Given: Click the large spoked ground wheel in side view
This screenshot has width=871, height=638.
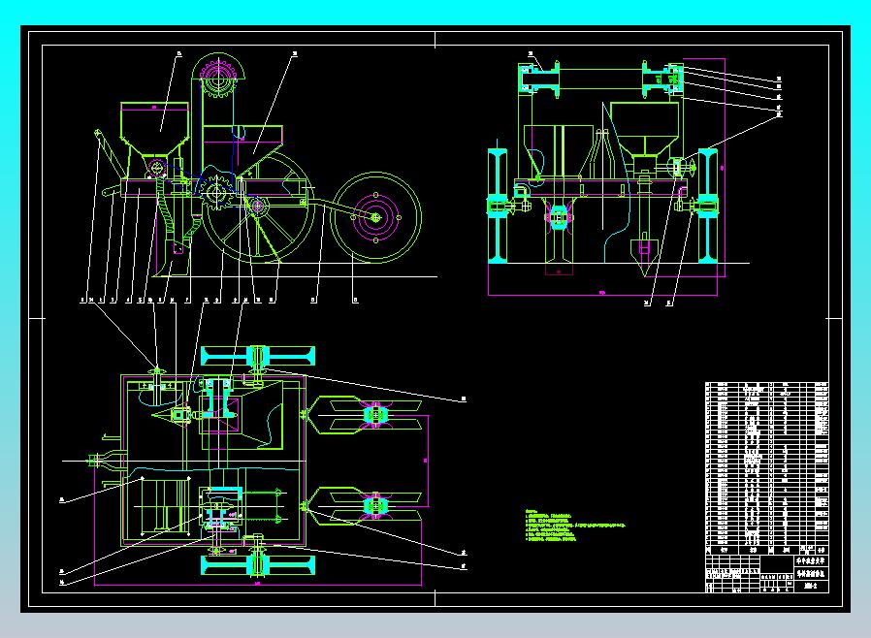Looking at the screenshot, I should pyautogui.click(x=256, y=207).
